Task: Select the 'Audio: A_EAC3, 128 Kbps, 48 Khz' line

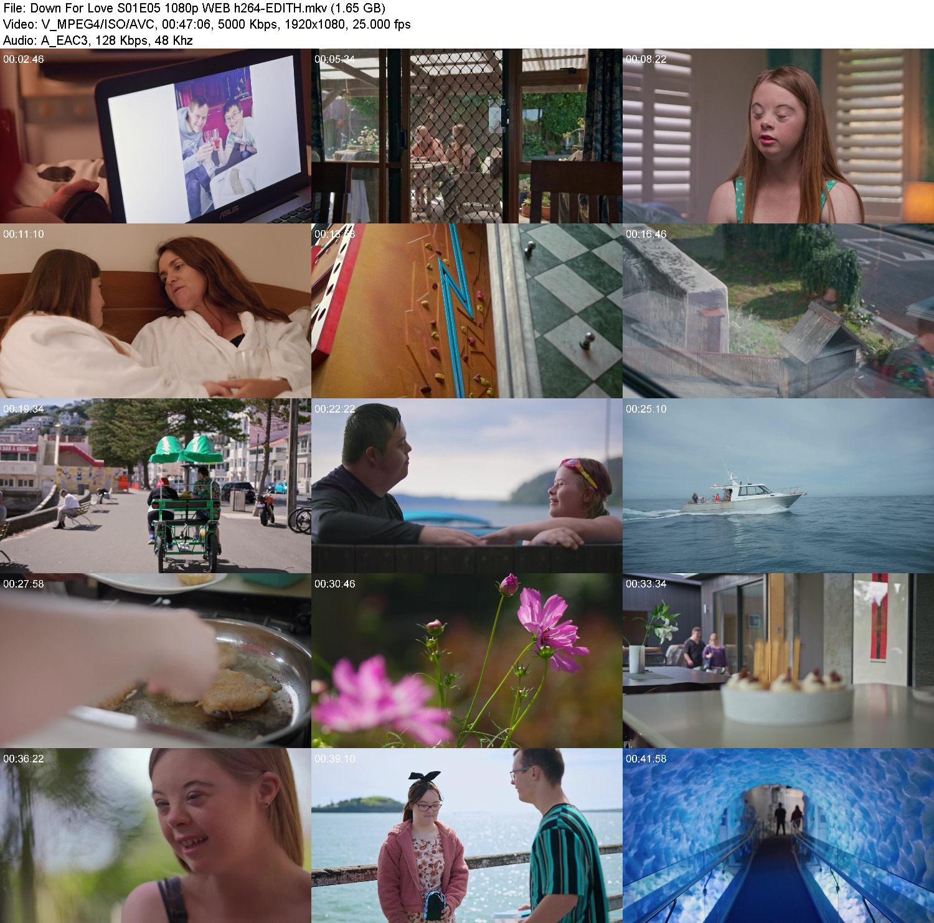Action: click(98, 40)
